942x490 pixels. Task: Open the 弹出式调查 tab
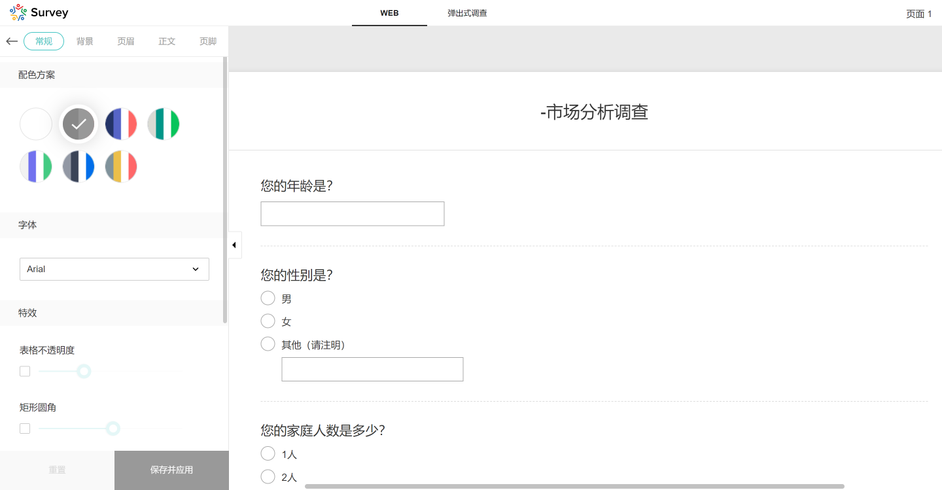pos(467,13)
